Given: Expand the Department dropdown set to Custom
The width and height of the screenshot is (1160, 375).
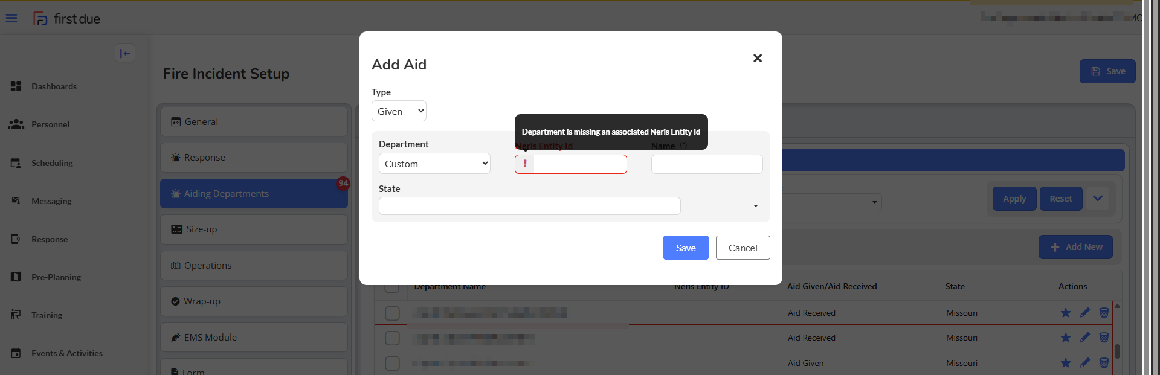Looking at the screenshot, I should click(434, 164).
